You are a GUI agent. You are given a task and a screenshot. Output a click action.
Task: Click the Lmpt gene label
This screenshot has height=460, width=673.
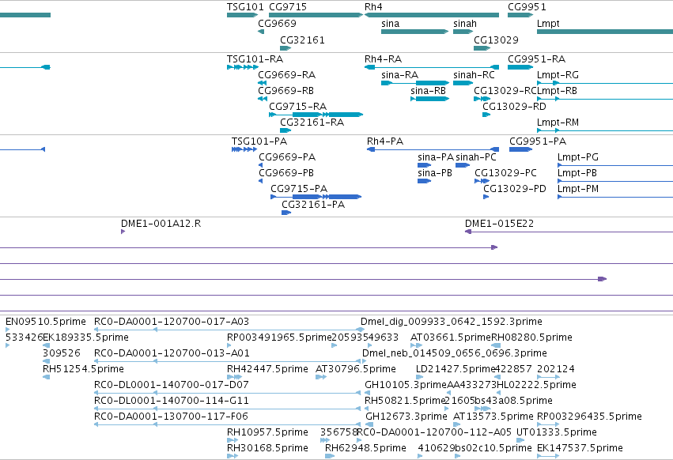548,24
